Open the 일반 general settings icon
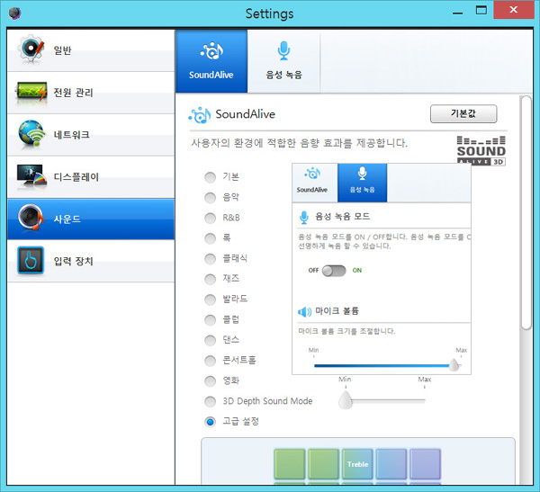The width and height of the screenshot is (540, 492). (31, 49)
